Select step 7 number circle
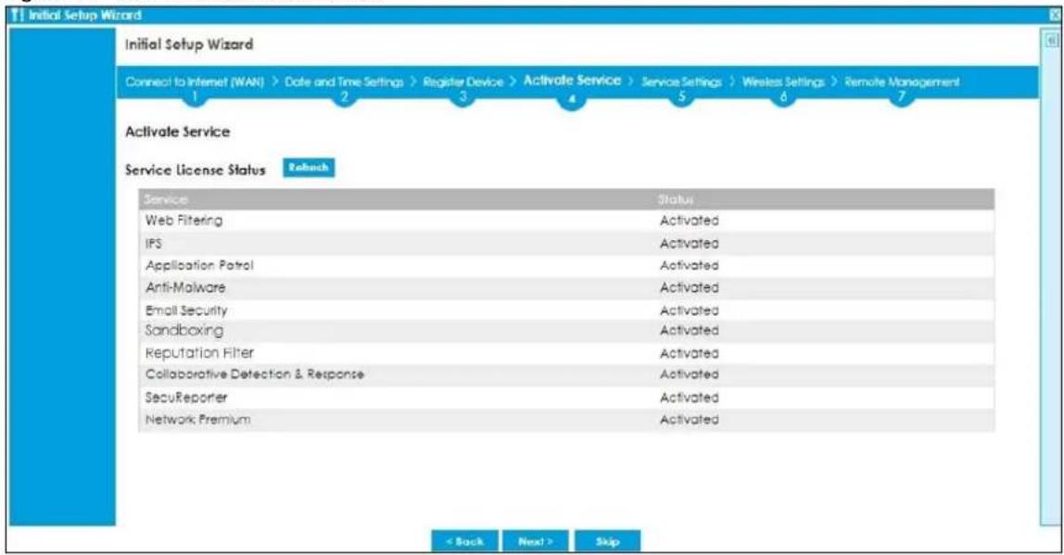Screen dimensions: 1064x555 [901, 97]
